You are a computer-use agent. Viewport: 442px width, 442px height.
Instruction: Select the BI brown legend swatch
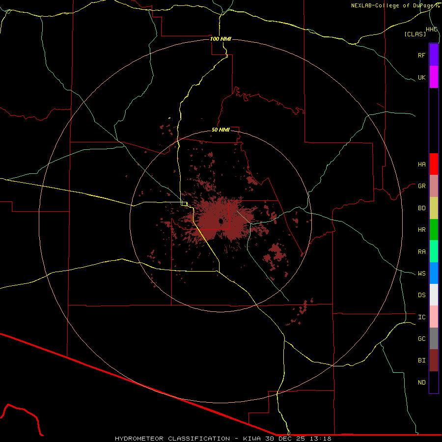click(434, 360)
